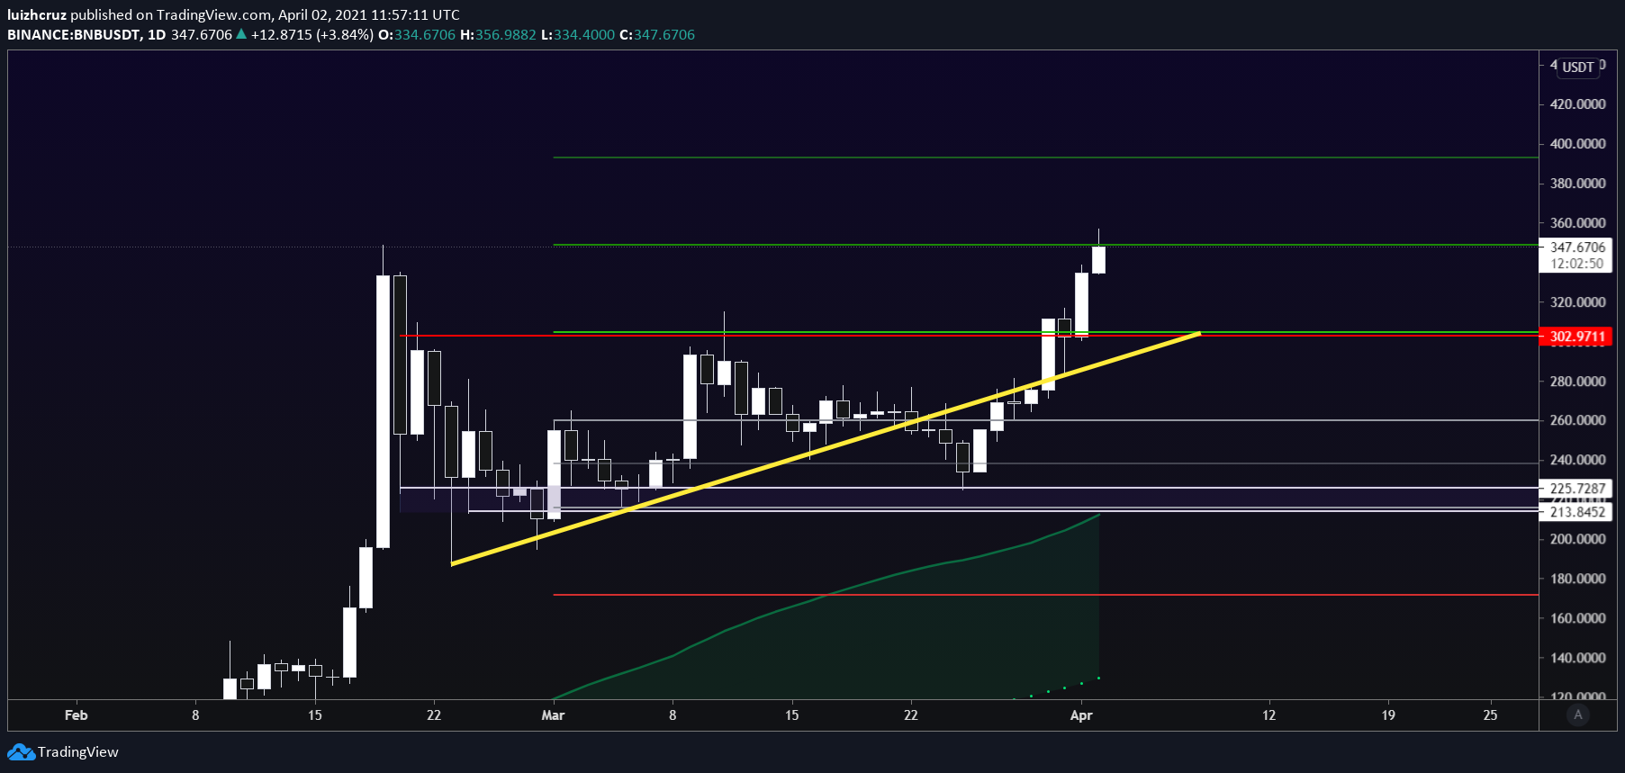Click the red 302.9711 price label
The width and height of the screenshot is (1625, 773).
[1577, 337]
